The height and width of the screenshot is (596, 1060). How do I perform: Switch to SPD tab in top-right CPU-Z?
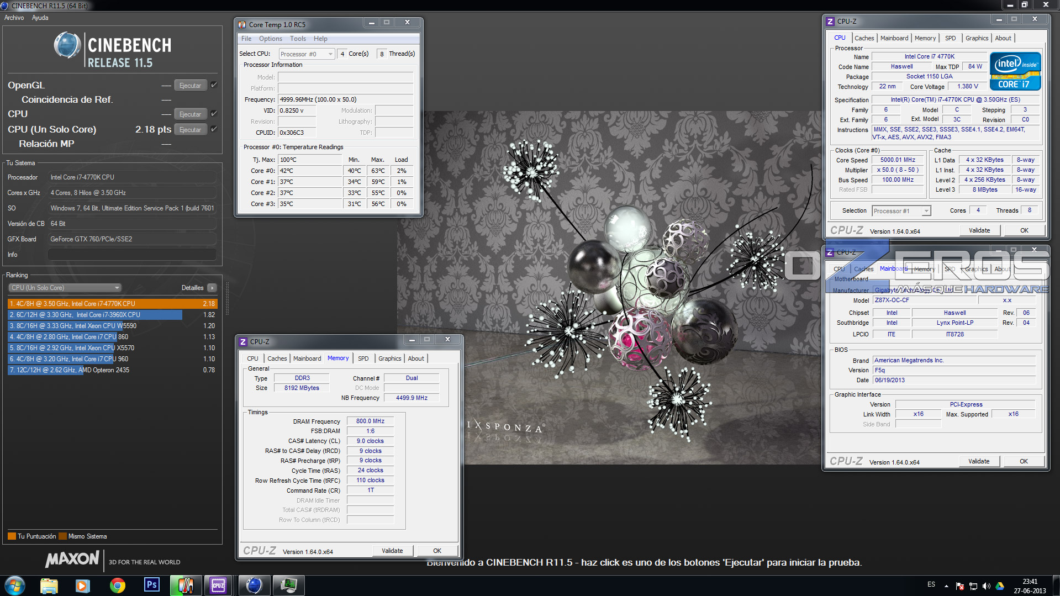pos(950,38)
